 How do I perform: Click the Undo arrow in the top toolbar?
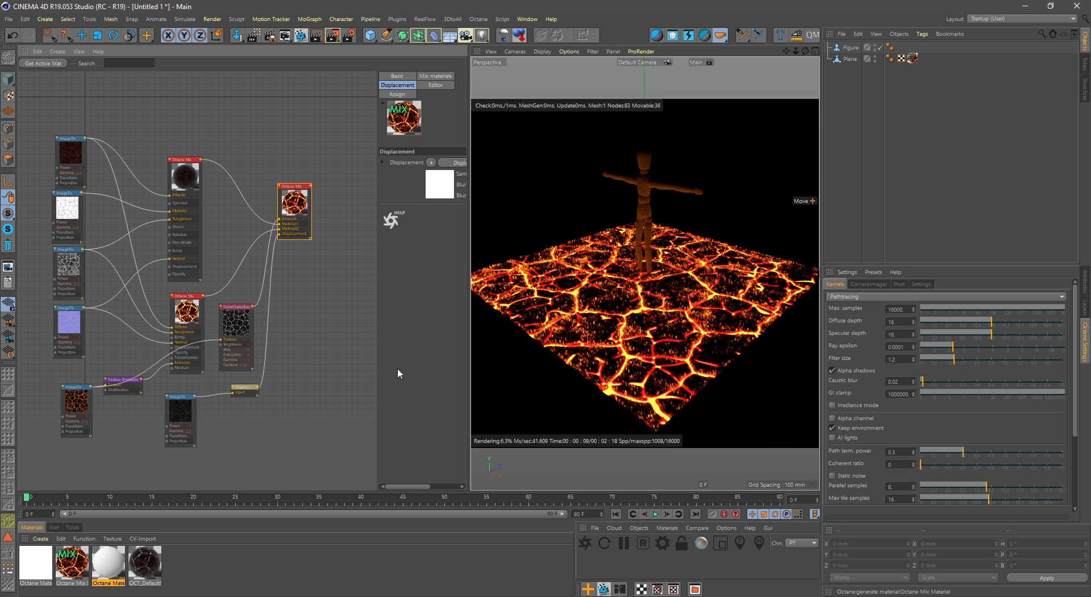[x=13, y=35]
